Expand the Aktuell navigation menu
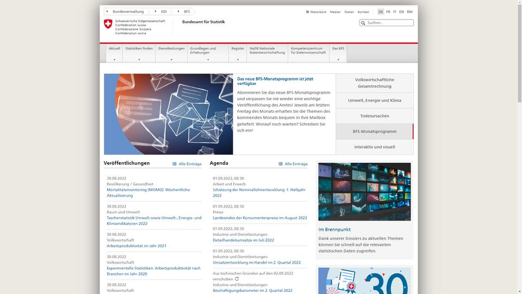Screen dimensions: 522x294 [x=114, y=53]
